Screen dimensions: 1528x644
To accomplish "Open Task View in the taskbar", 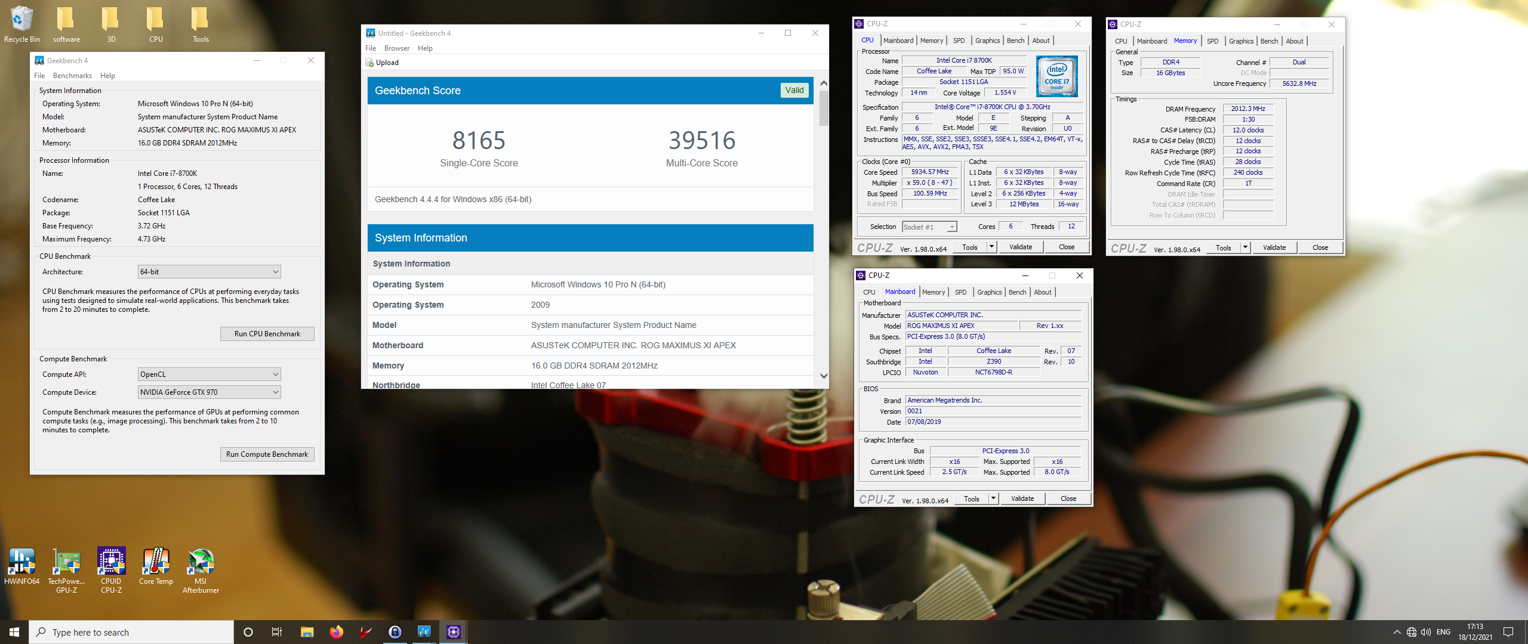I will (277, 632).
